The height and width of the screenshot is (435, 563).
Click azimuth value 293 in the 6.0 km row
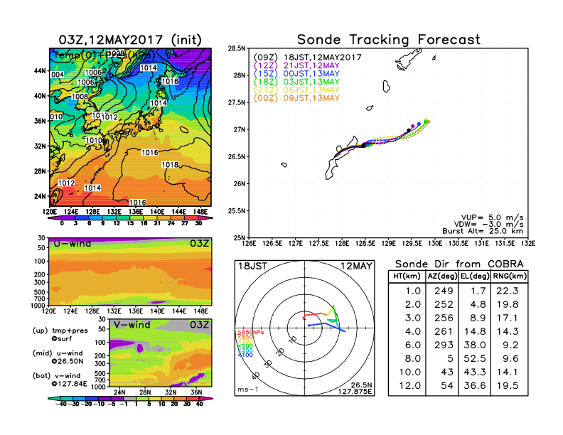tap(444, 345)
